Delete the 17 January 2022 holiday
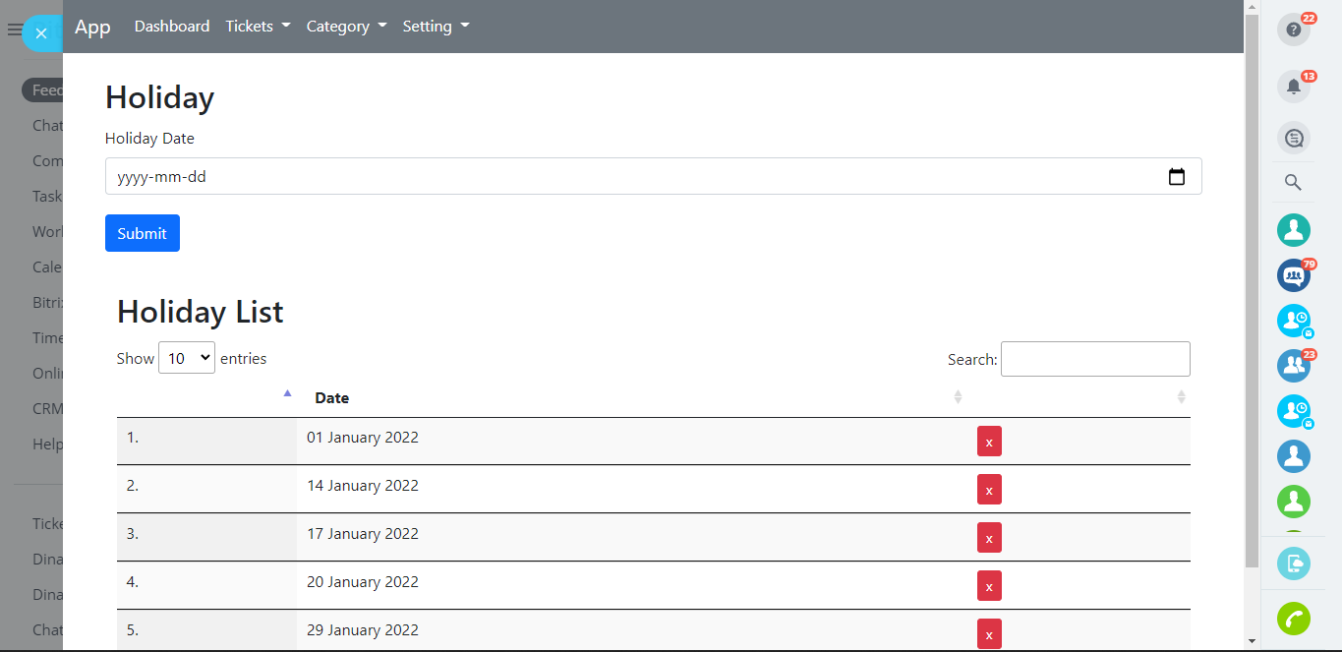This screenshot has height=652, width=1342. [989, 538]
